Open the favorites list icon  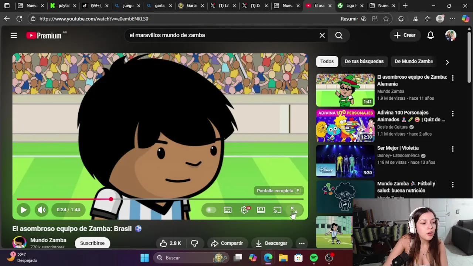pyautogui.click(x=428, y=18)
